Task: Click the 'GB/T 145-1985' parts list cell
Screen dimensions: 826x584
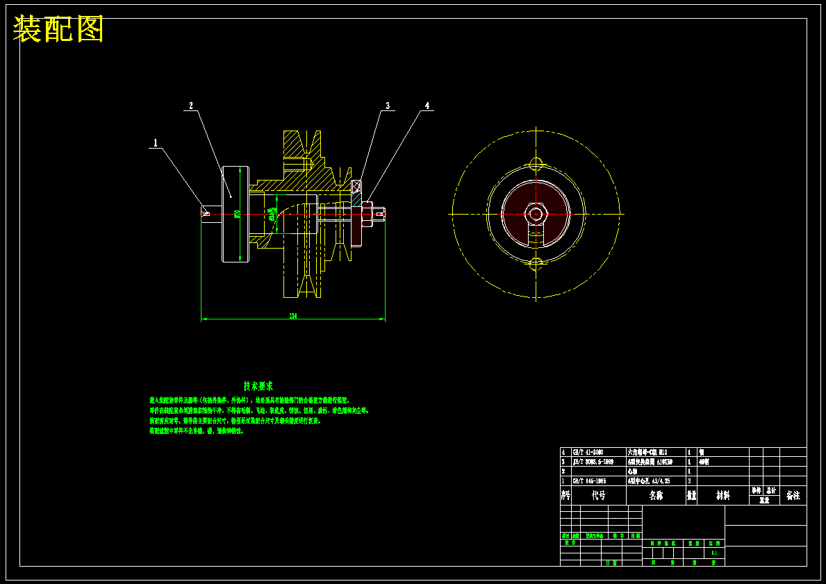Action: point(598,481)
